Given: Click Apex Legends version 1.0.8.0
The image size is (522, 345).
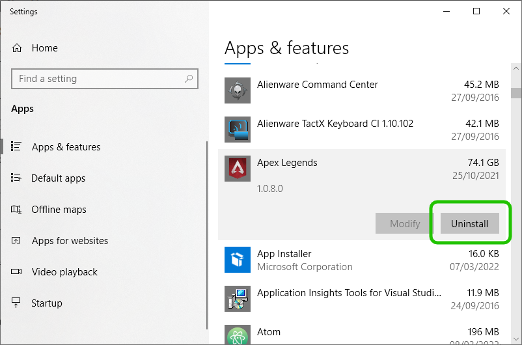Looking at the screenshot, I should point(269,189).
